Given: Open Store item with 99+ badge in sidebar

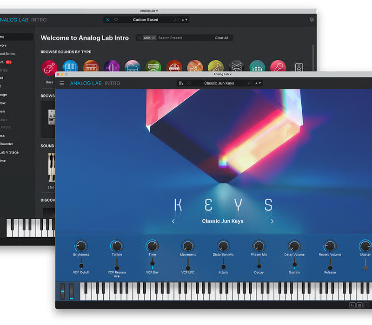Looking at the screenshot, I should 6,62.
